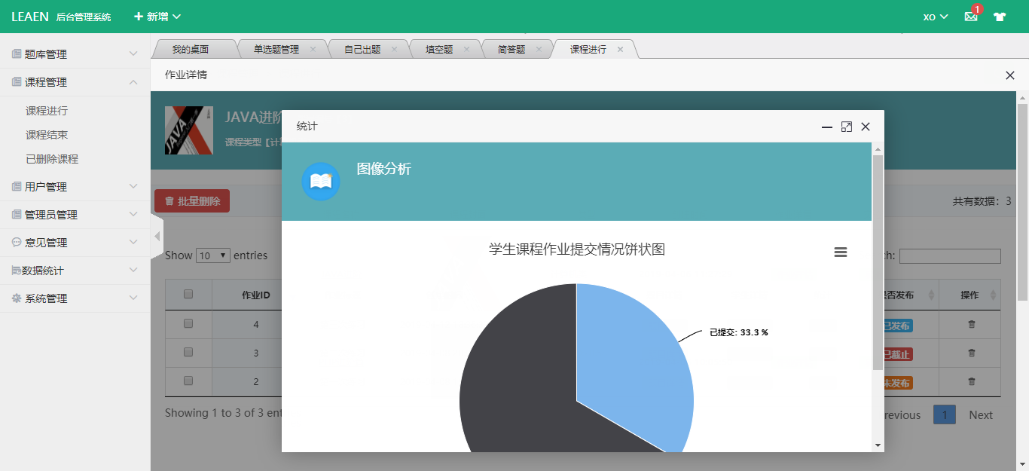Expand the 数据统计 sidebar menu

coord(75,271)
